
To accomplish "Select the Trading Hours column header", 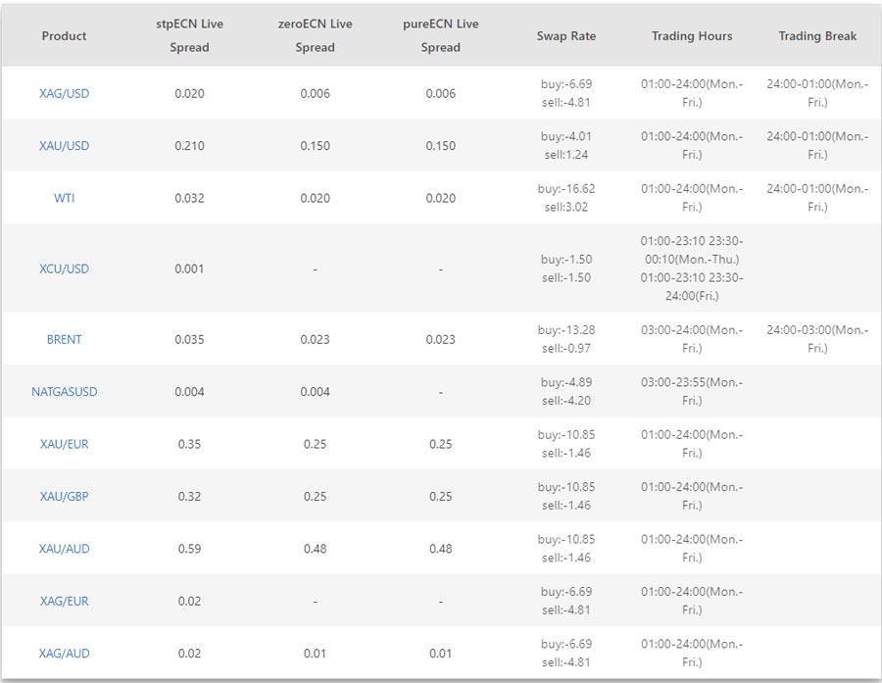I will coord(692,36).
